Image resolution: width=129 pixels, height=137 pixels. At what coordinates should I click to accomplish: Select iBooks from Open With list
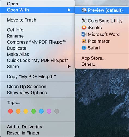pos(102,28)
